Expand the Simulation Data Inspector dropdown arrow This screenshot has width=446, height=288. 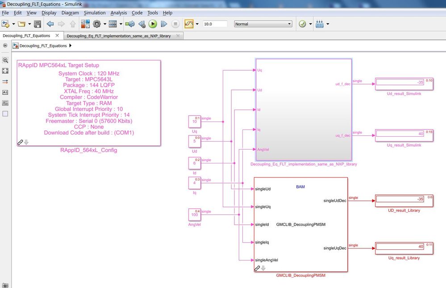(197, 24)
